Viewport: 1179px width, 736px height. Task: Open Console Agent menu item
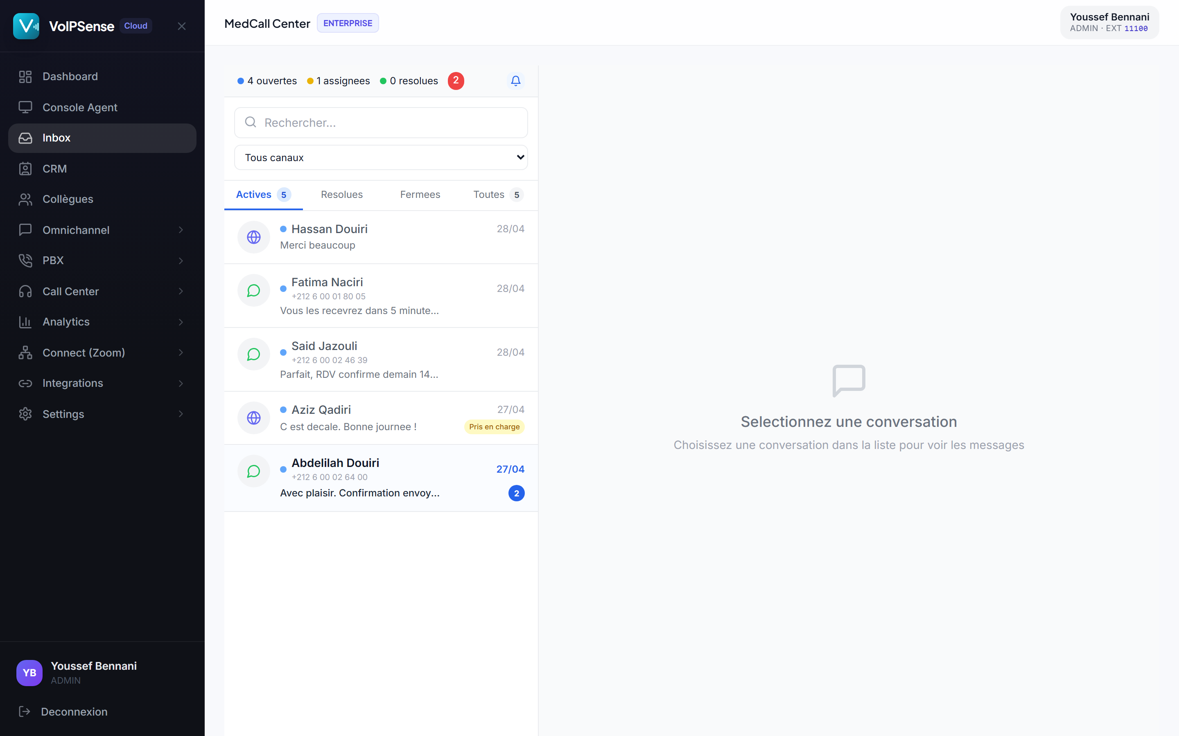[x=102, y=107]
